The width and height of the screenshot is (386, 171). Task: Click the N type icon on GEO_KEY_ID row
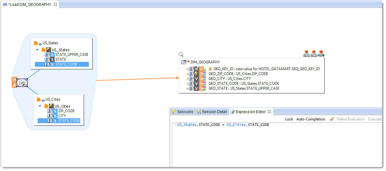[196, 69]
